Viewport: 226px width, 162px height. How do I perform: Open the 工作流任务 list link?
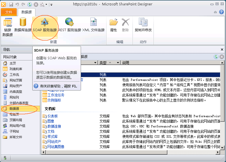click(56, 95)
